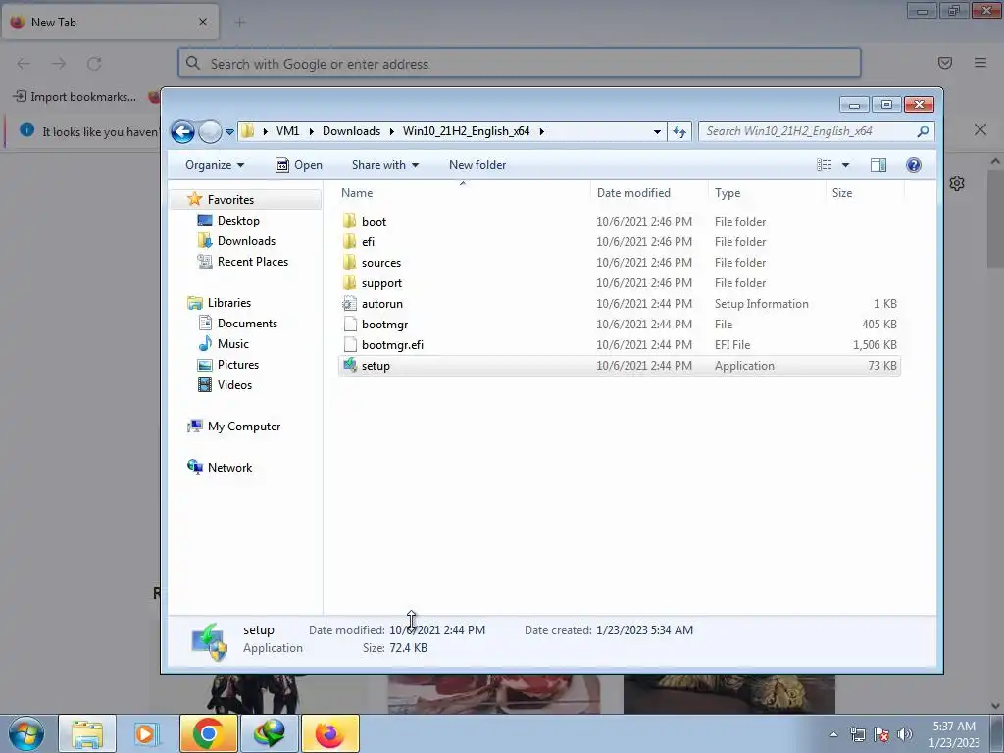This screenshot has width=1004, height=753.
Task: Open Firefox new tab settings gear
Action: pos(957,183)
